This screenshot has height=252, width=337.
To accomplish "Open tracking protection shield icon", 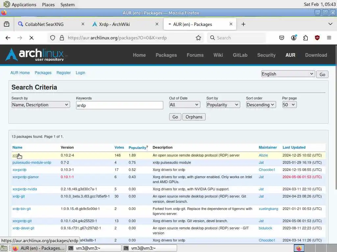I will click(53, 38).
